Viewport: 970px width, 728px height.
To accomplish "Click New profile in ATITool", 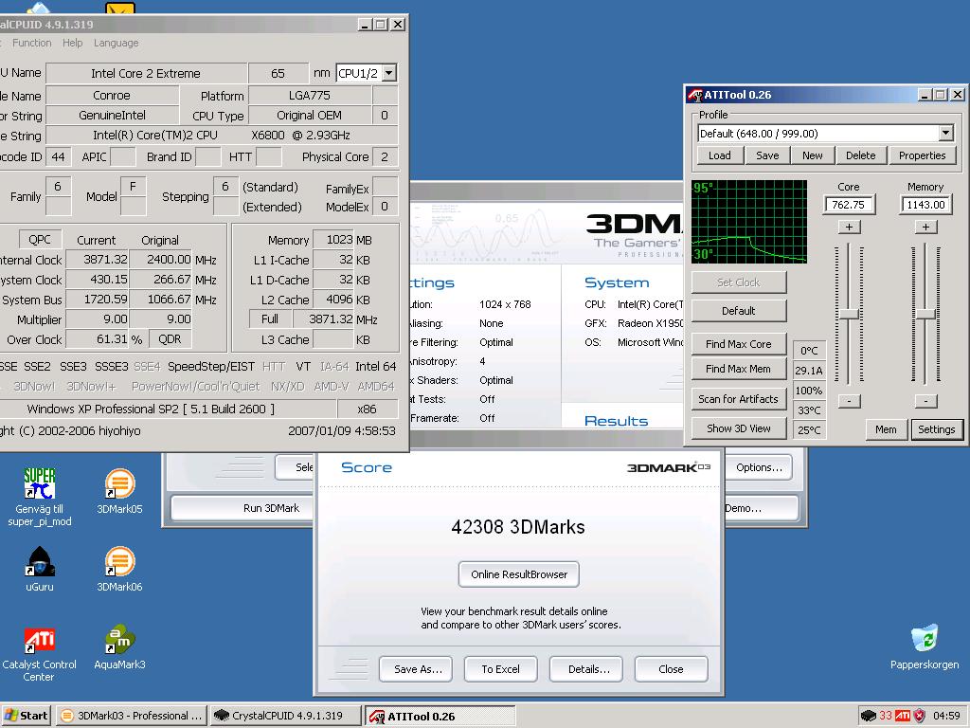I will point(812,155).
